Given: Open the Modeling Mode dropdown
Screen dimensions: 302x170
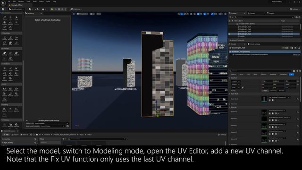Looking at the screenshot, I should point(17,9).
